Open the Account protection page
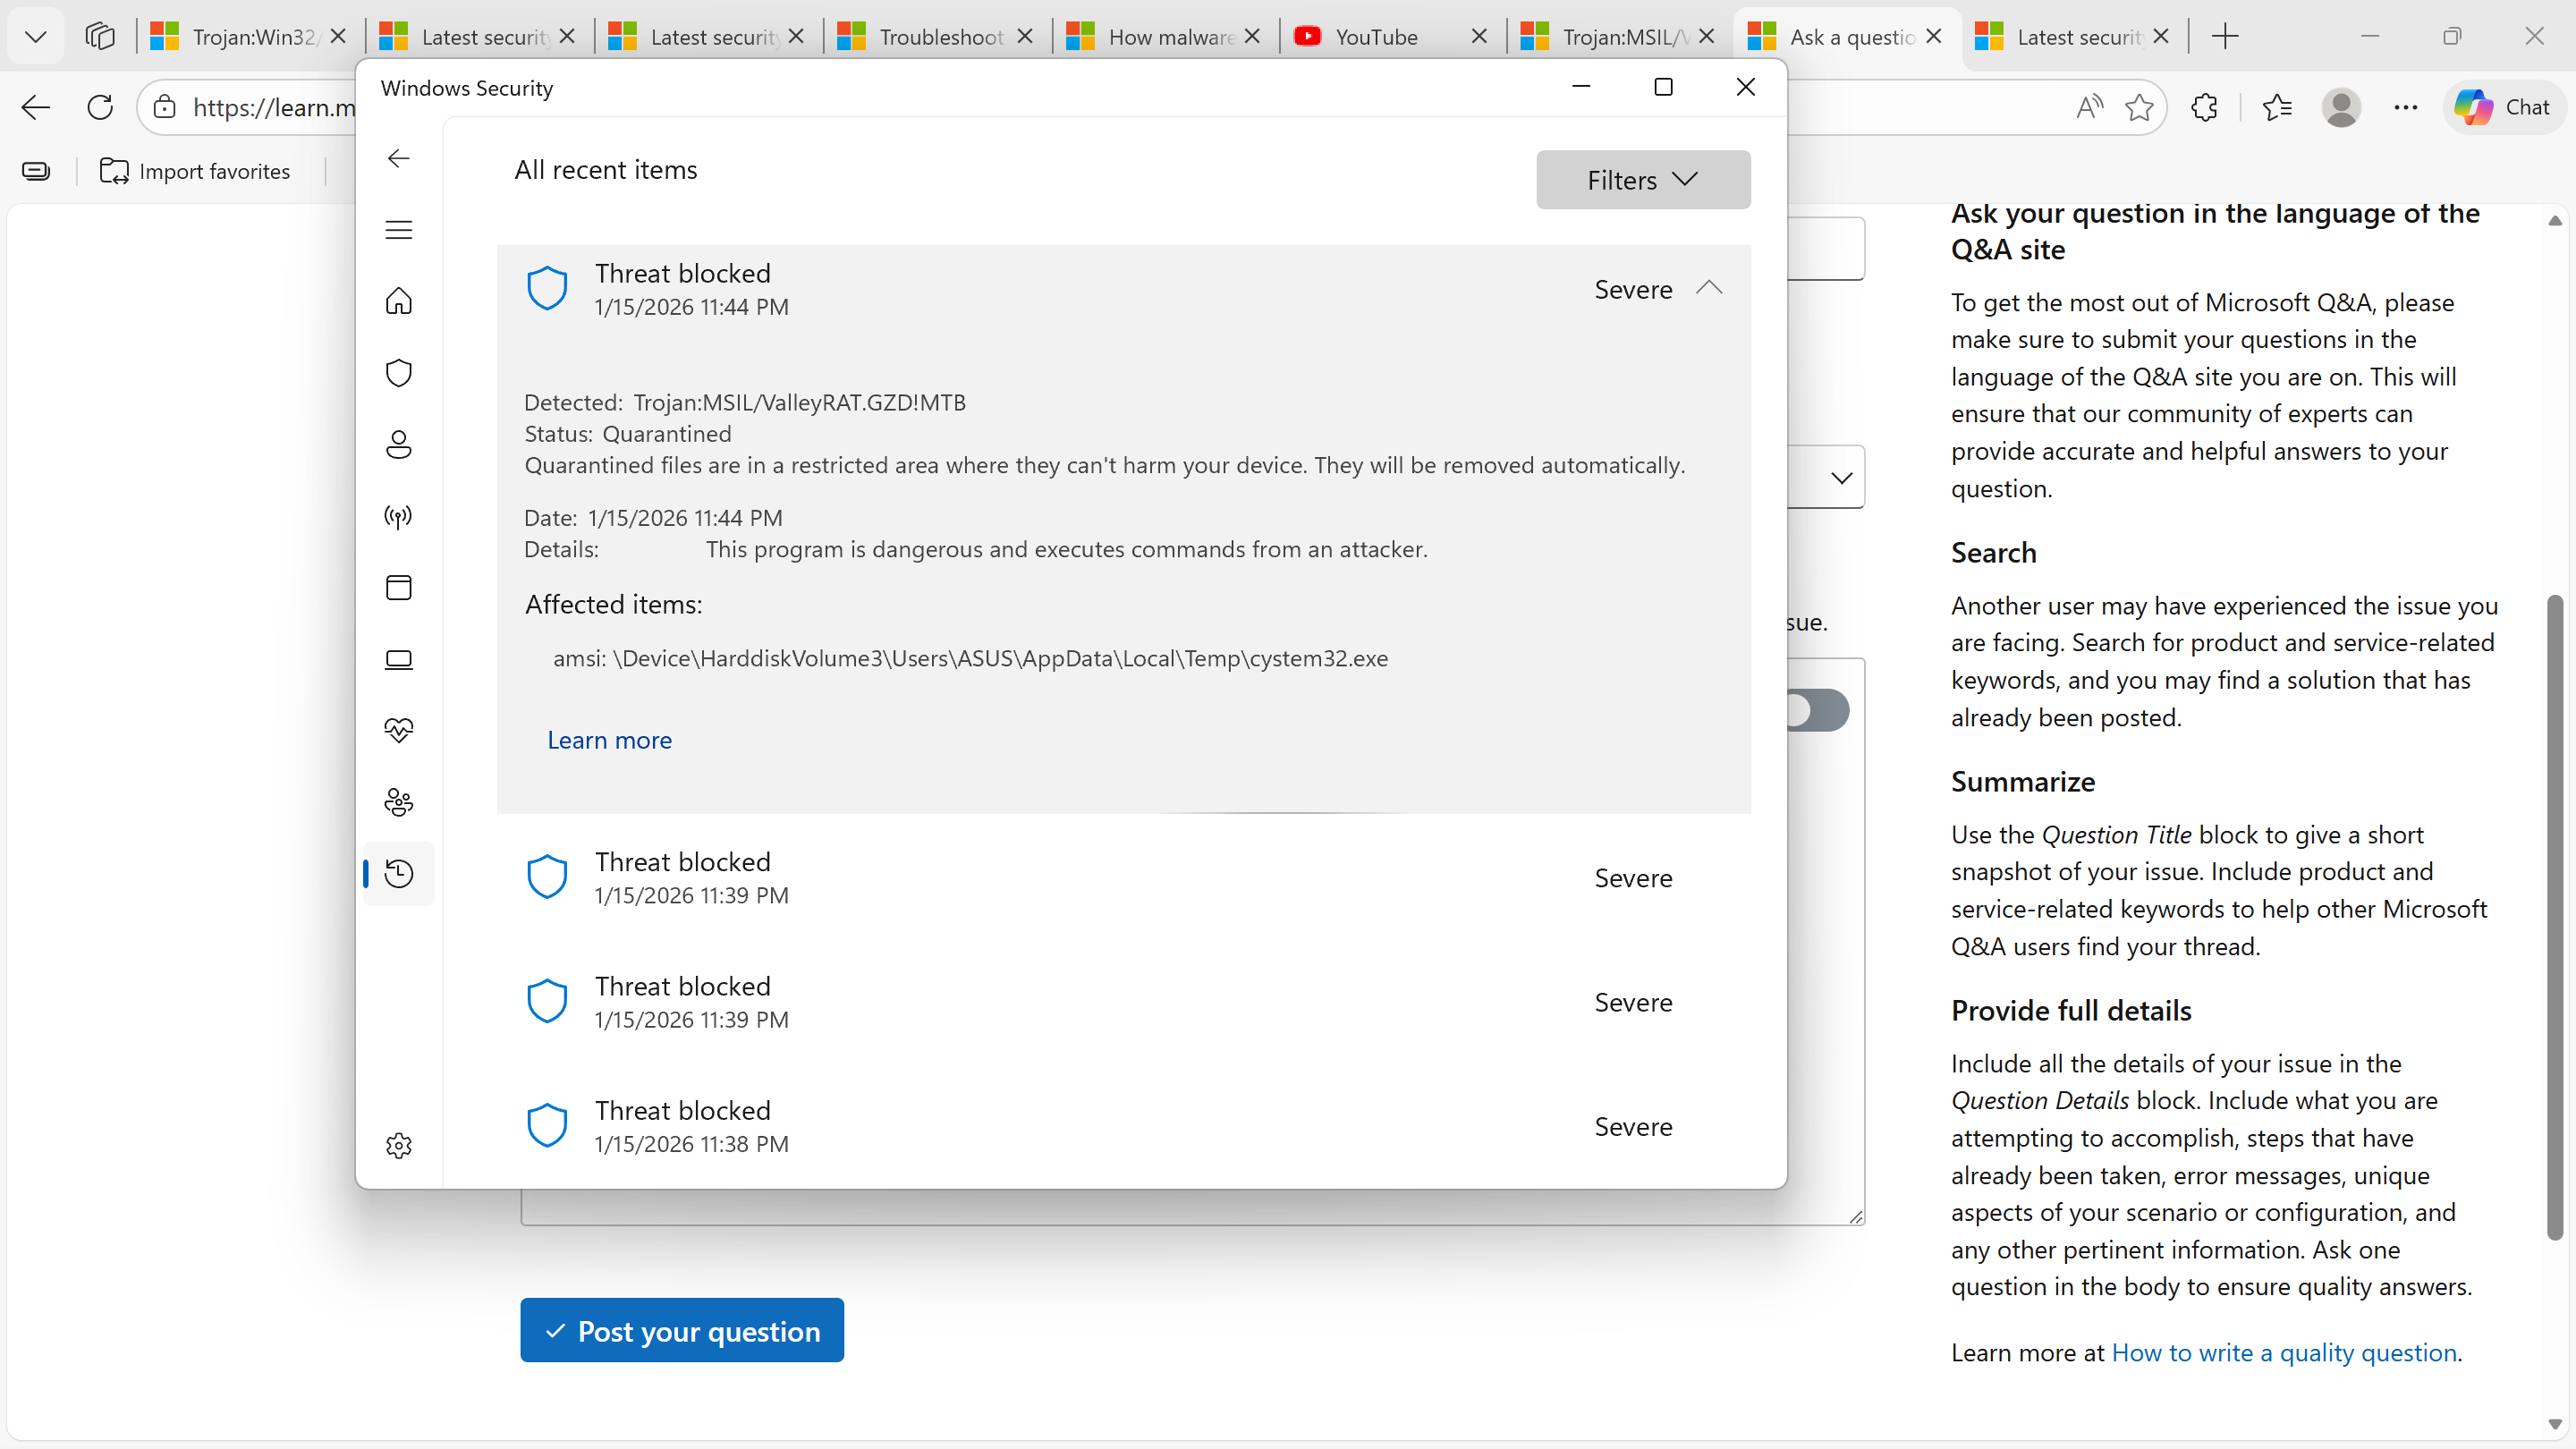 tap(398, 444)
